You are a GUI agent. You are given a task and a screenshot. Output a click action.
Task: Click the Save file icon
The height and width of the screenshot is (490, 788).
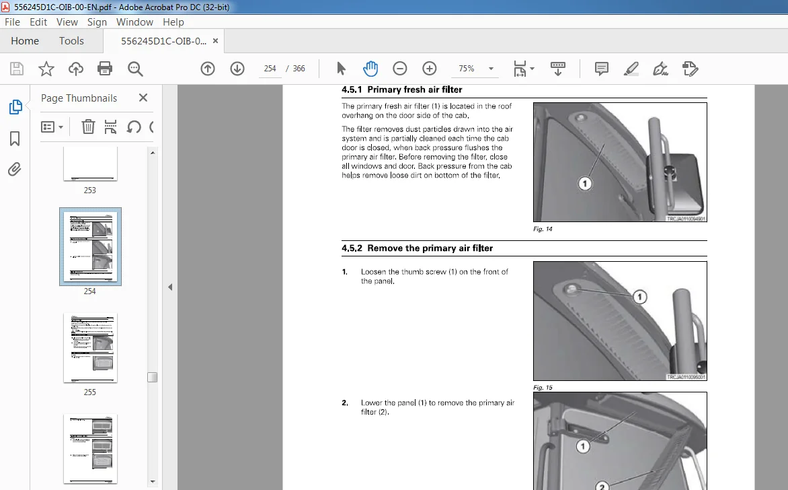(17, 69)
